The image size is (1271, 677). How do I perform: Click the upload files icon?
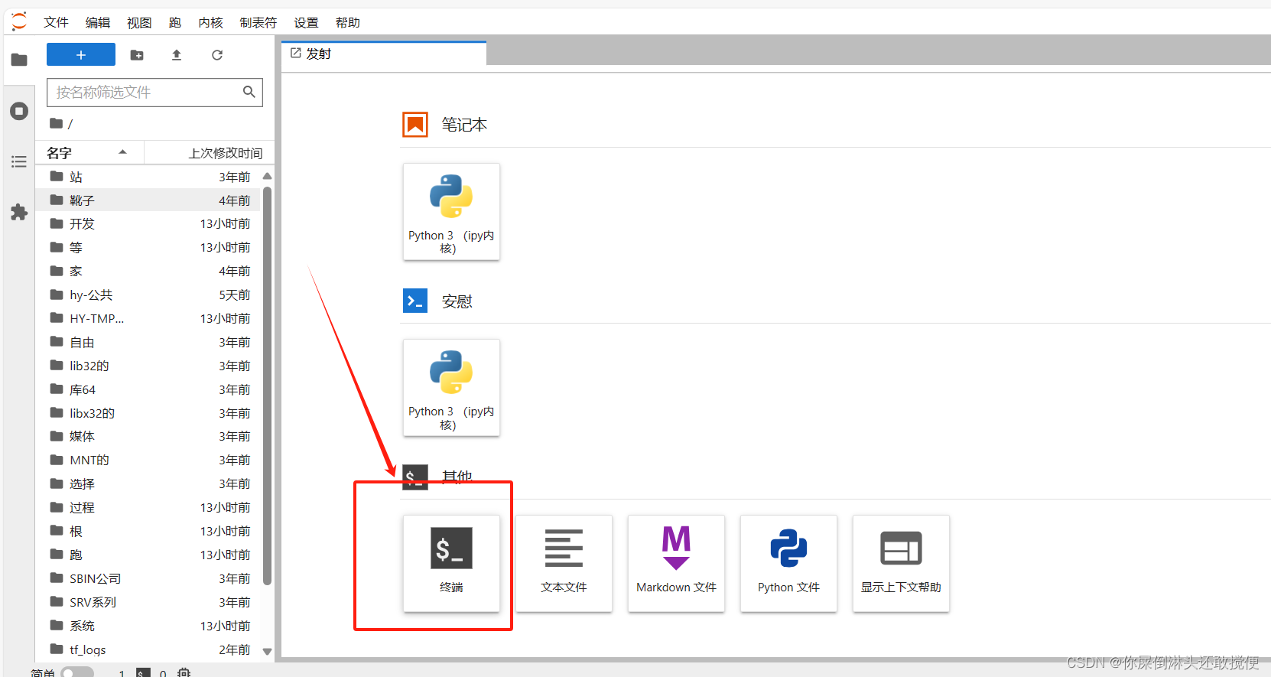coord(177,55)
